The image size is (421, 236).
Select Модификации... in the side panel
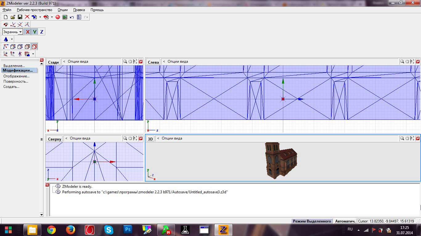(x=19, y=70)
